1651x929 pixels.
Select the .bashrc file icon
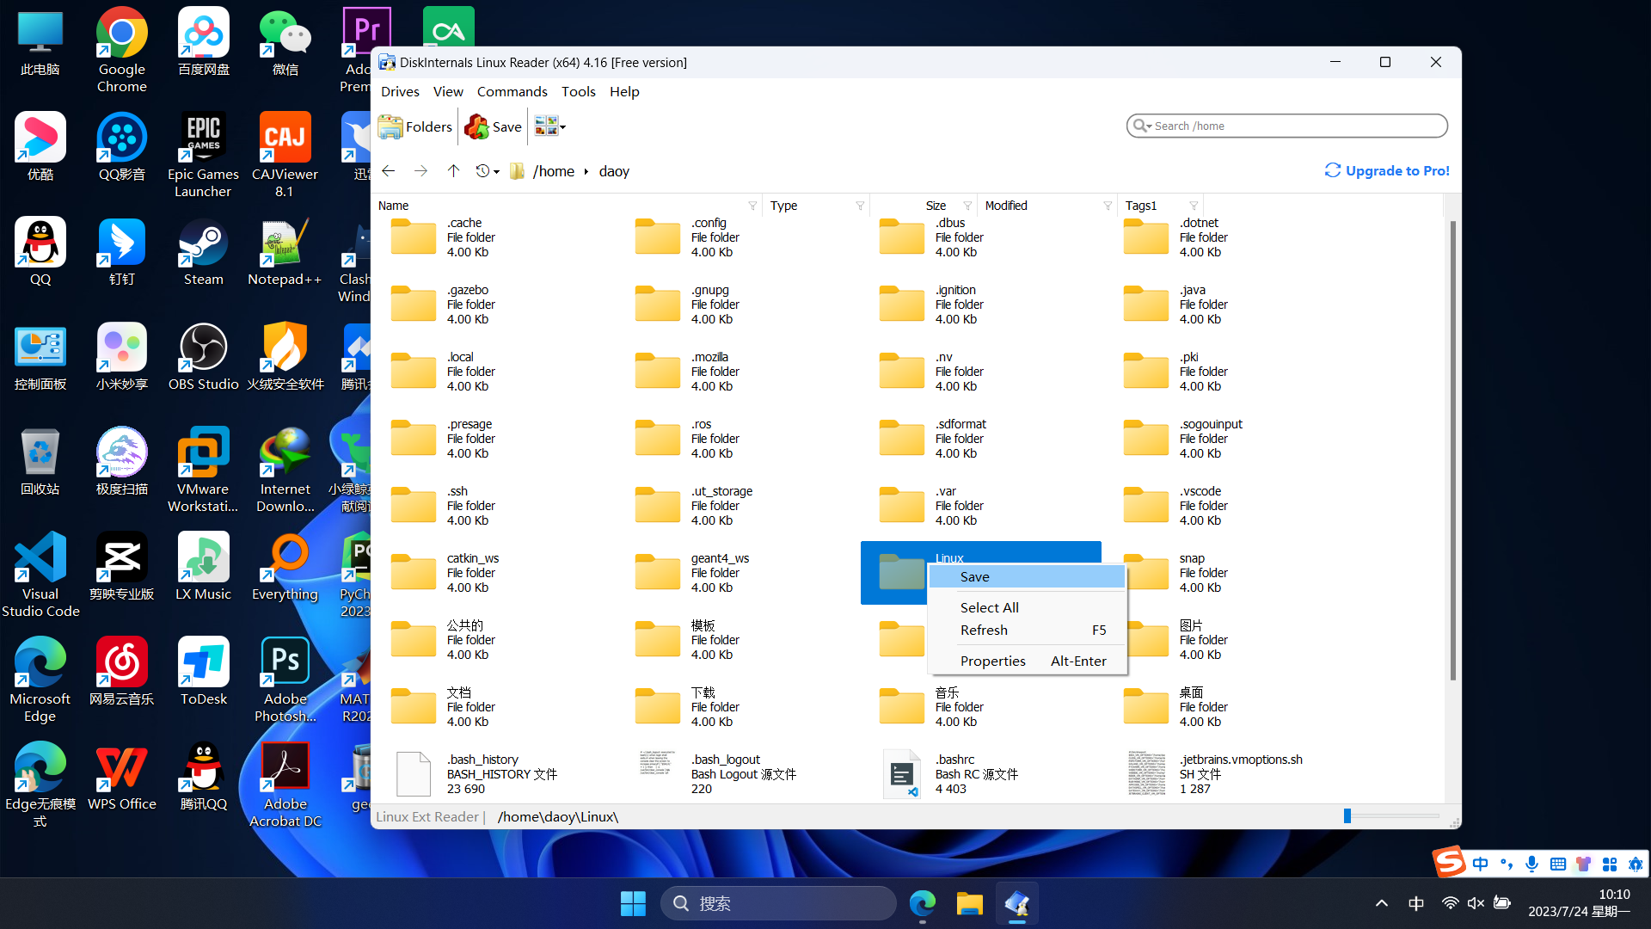[x=901, y=773]
